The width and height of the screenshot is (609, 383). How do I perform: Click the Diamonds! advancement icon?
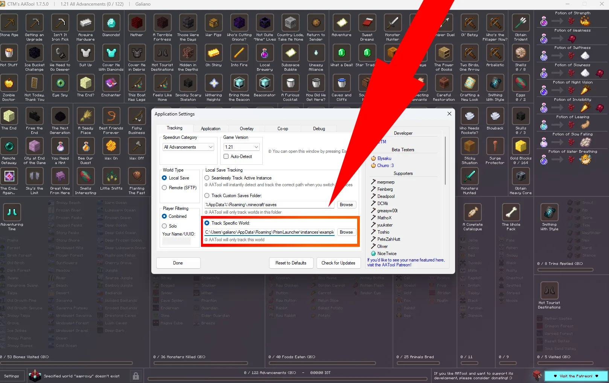(111, 23)
